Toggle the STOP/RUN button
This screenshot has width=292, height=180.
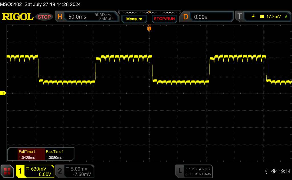(x=164, y=19)
